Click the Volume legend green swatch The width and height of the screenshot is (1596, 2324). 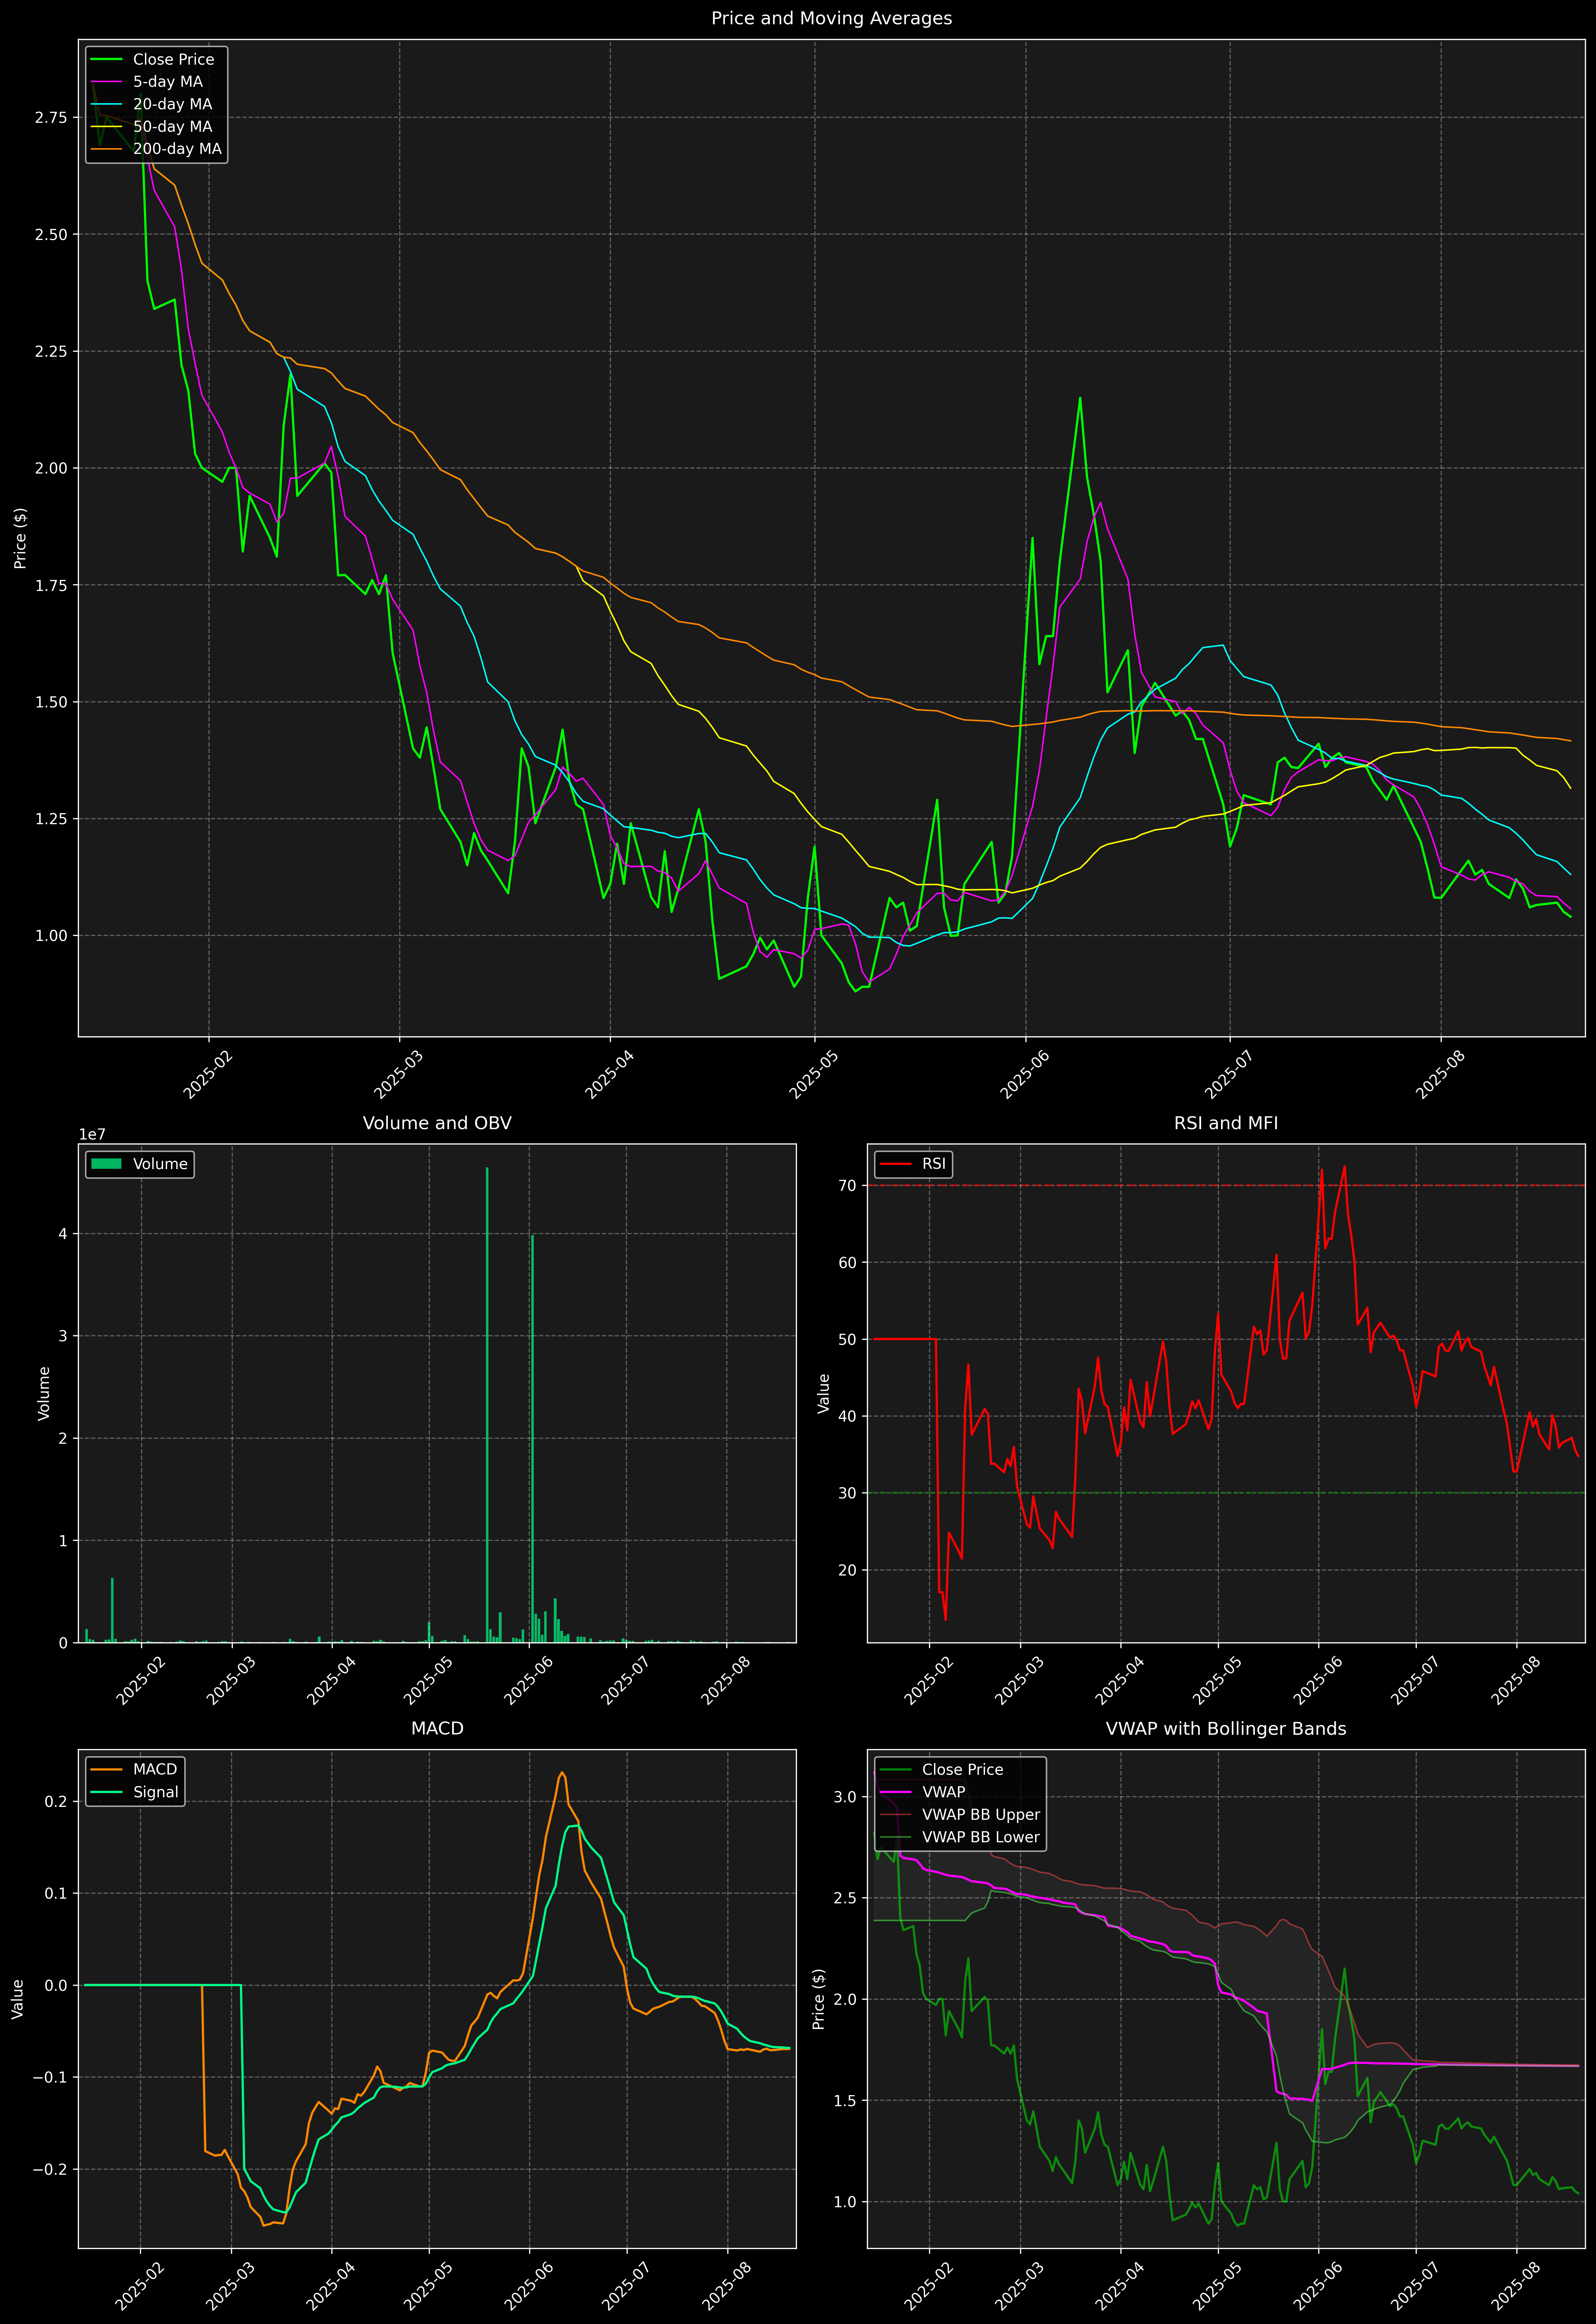click(106, 1164)
